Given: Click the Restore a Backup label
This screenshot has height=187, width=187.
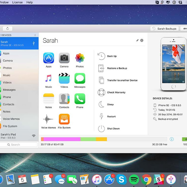Looking at the screenshot, I should click(117, 68).
